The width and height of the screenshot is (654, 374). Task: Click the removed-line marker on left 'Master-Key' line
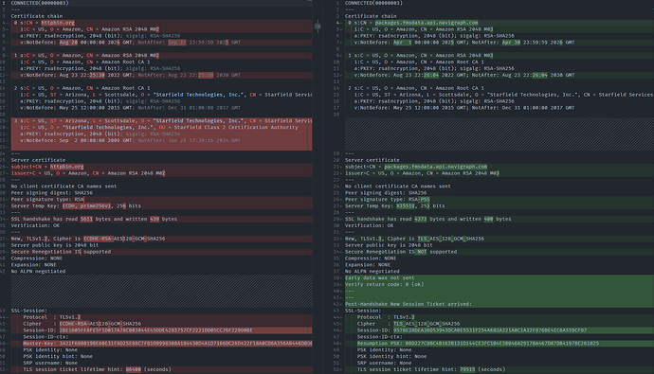7,344
